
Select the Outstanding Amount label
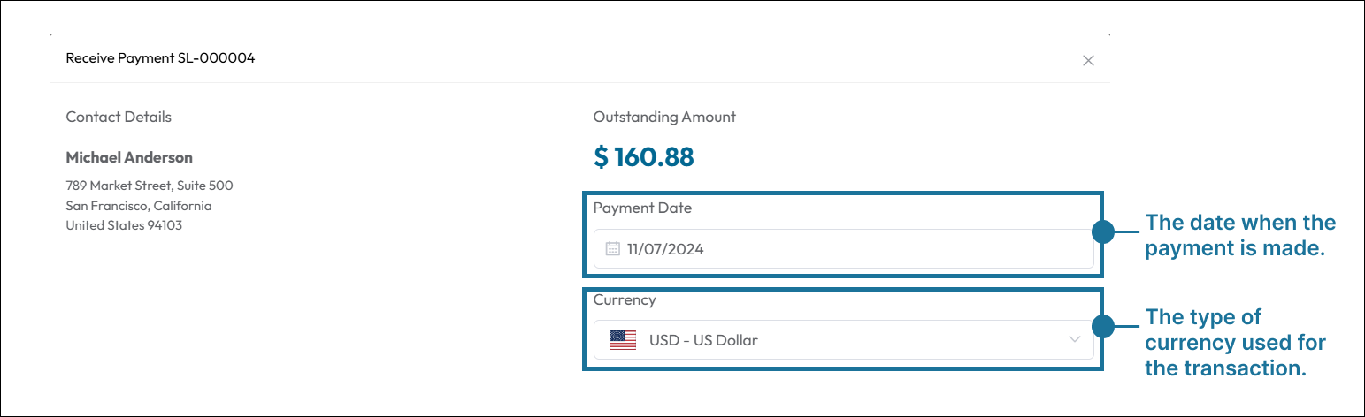[x=664, y=117]
